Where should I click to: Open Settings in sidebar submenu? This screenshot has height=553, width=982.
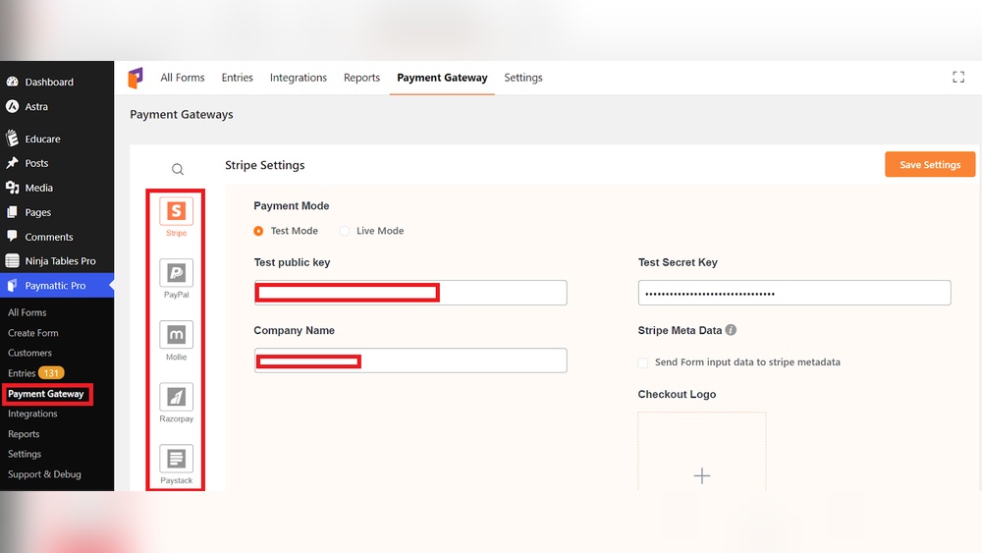tap(25, 454)
